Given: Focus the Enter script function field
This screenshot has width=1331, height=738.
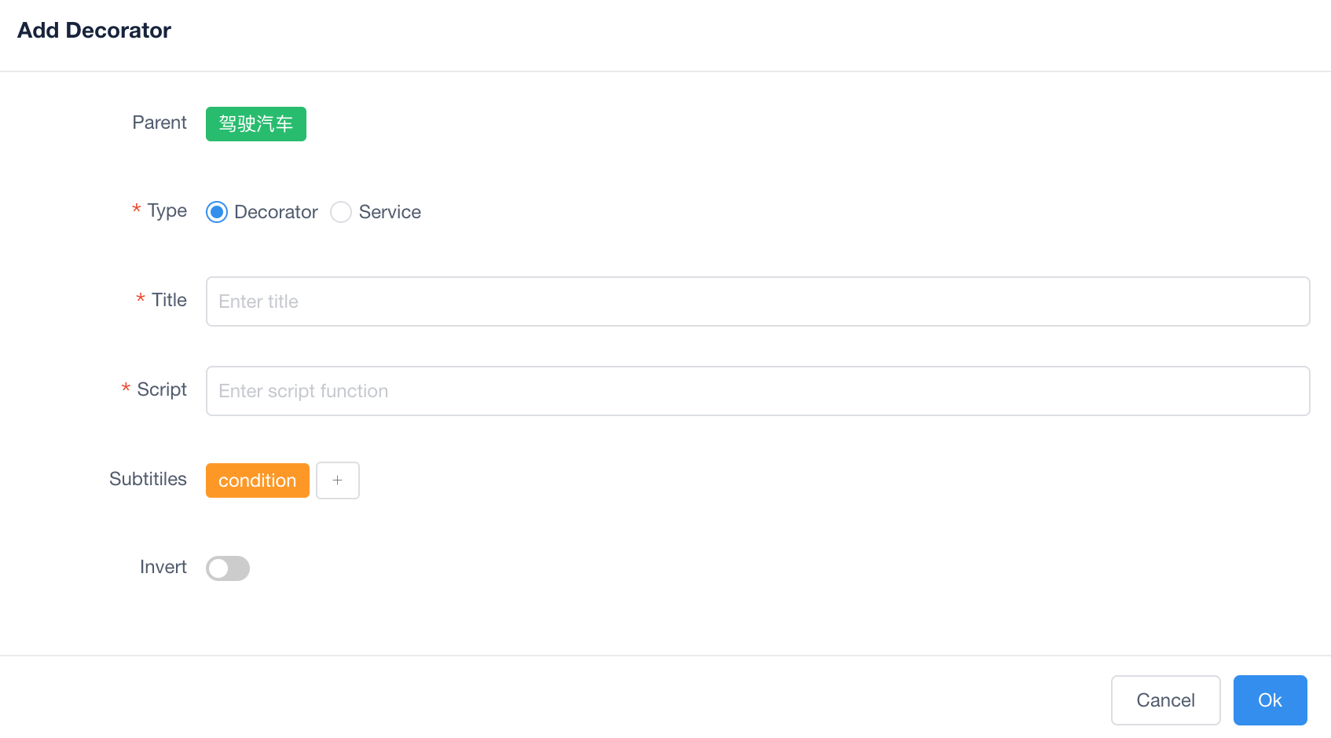Looking at the screenshot, I should point(757,391).
